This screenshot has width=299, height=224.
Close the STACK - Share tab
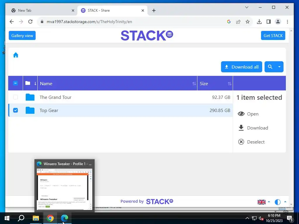point(142,10)
